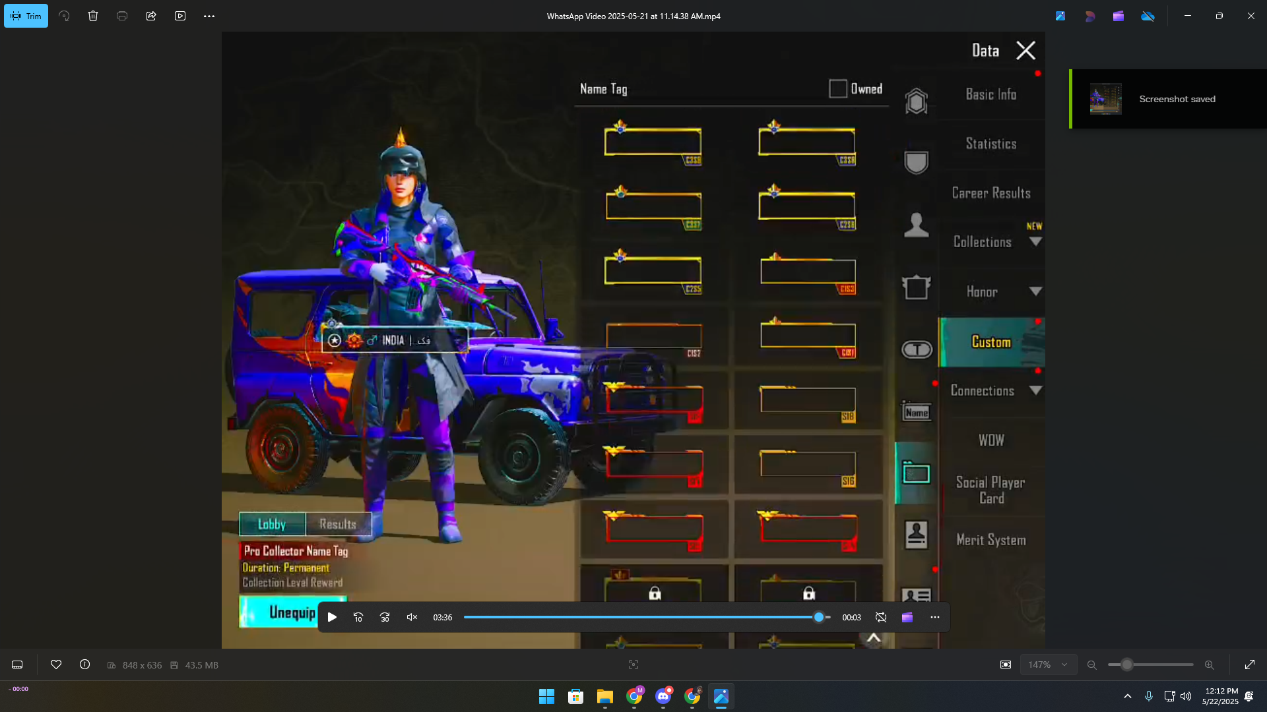Click the zoom out magnifier
This screenshot has height=712, width=1267.
(x=1092, y=665)
